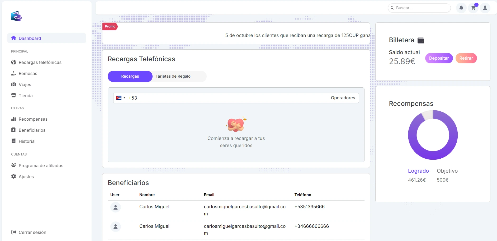Click the Remesas hand icon
This screenshot has width=497, height=241.
click(14, 73)
